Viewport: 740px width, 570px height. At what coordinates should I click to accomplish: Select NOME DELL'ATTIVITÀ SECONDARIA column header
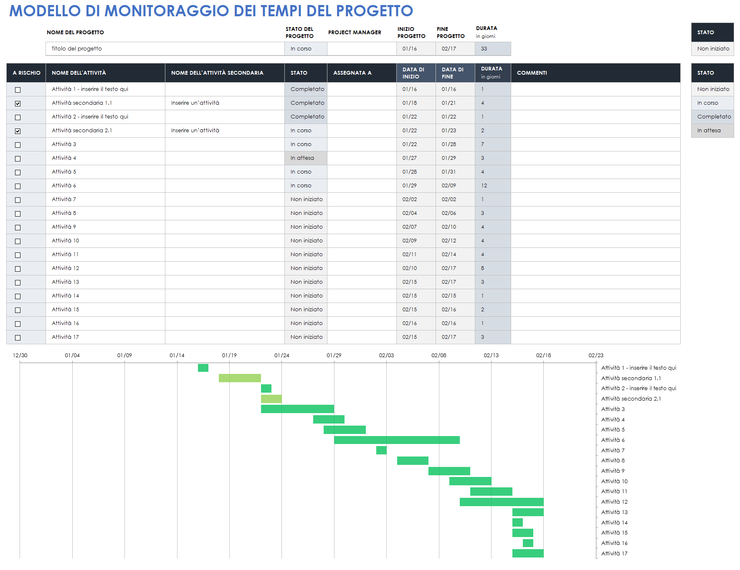click(x=225, y=73)
